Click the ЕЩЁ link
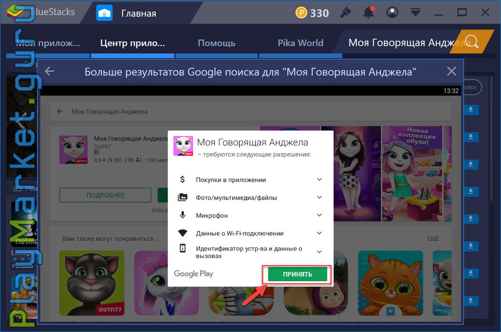This screenshot has height=332, width=501. tap(433, 239)
